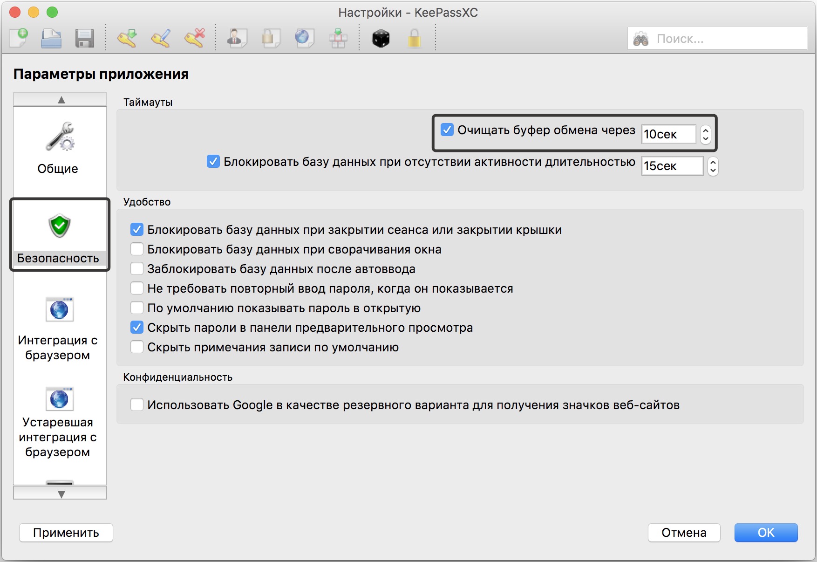Viewport: 817px width, 562px height.
Task: Select the Безопасность settings section
Action: click(x=60, y=234)
